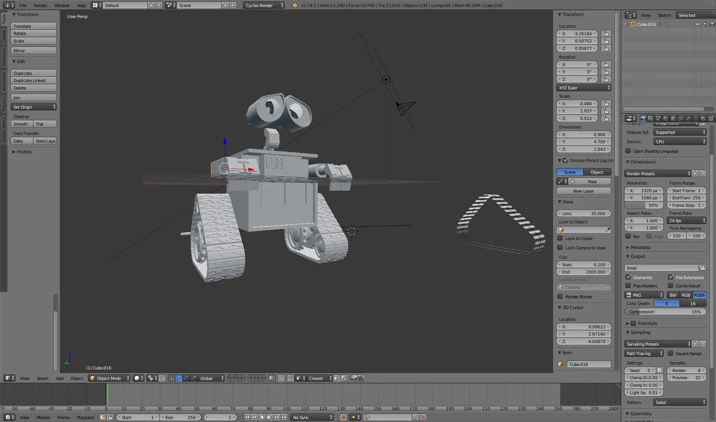Open the Window menu
Image resolution: width=716 pixels, height=422 pixels.
click(62, 5)
